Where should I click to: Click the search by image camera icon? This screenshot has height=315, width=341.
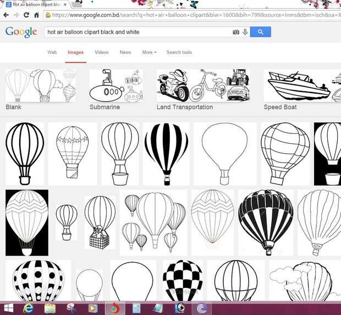click(x=236, y=32)
